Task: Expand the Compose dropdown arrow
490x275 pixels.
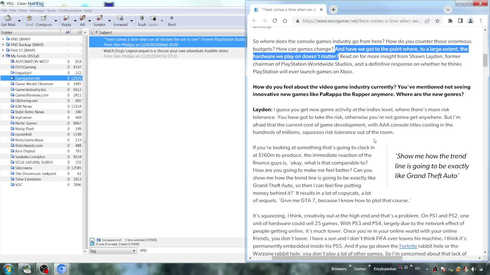Action: [x=56, y=21]
